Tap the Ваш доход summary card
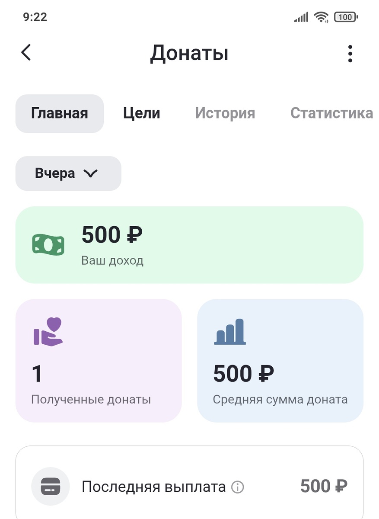 (x=189, y=244)
